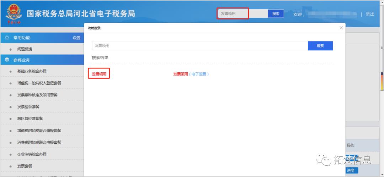
Task: Click the star icon beside 常用功能
Action: click(x=7, y=38)
